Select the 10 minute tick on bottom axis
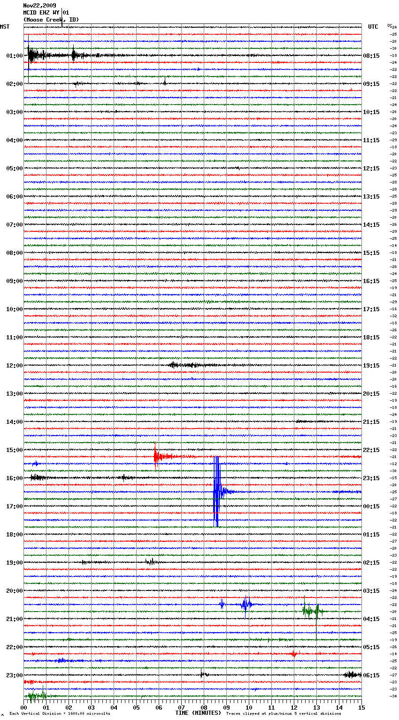The height and width of the screenshot is (720, 399). coord(249,707)
